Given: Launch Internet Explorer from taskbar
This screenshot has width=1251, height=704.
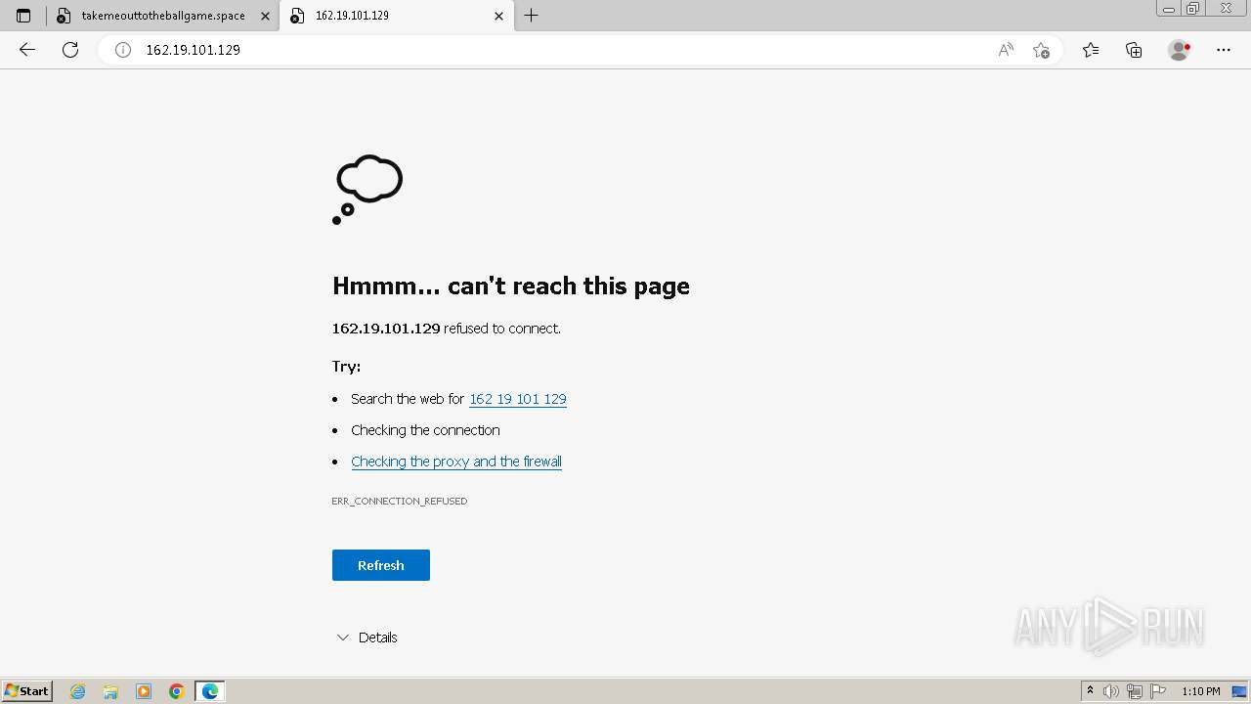Looking at the screenshot, I should (78, 691).
